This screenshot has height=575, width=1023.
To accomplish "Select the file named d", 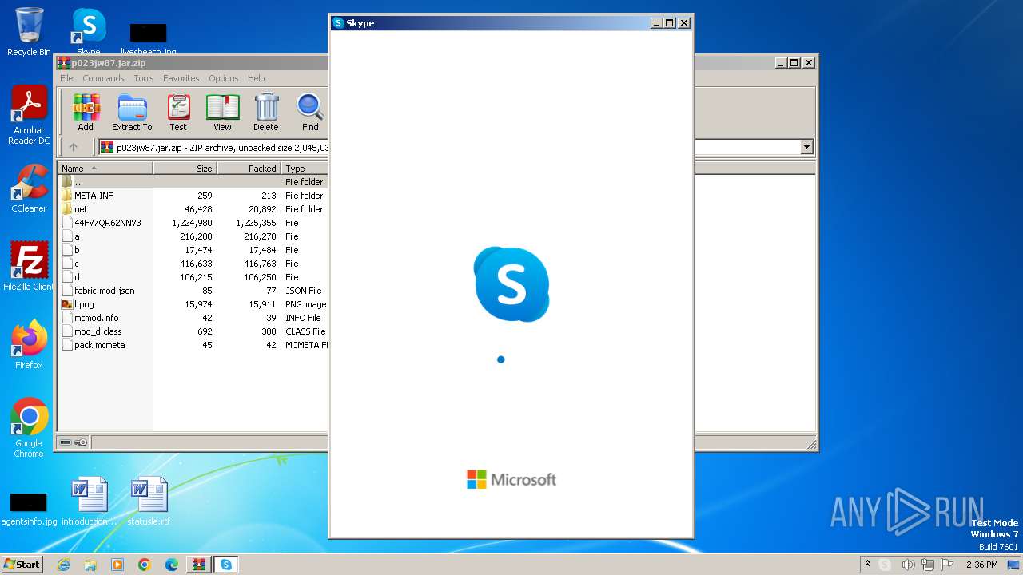I will (x=193, y=277).
